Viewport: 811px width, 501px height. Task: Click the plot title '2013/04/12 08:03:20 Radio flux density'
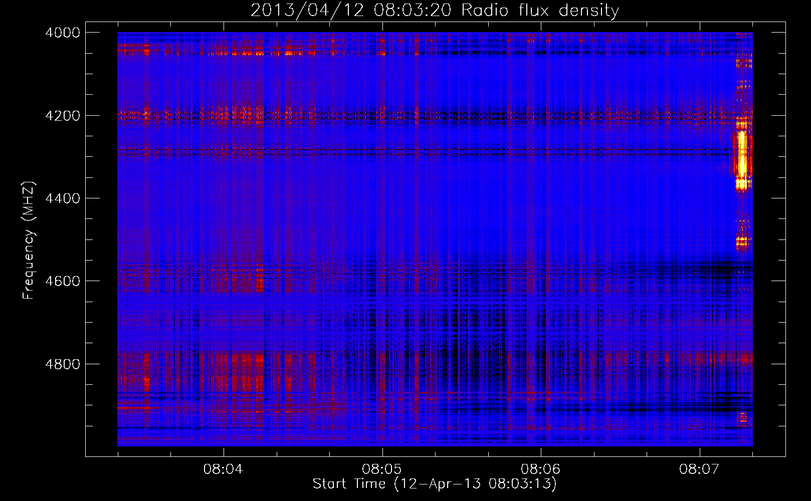pyautogui.click(x=435, y=10)
